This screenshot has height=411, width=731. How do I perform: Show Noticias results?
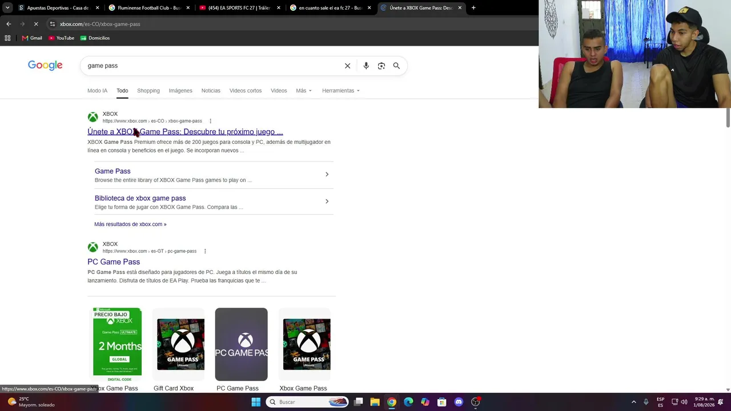211,91
